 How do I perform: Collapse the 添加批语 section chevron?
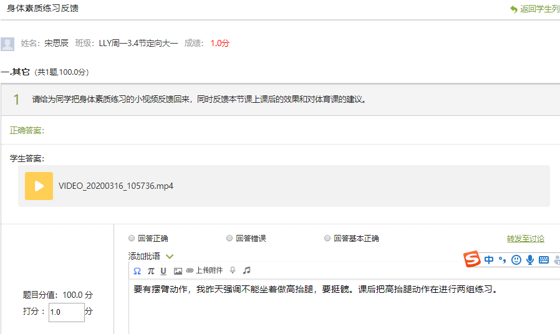point(170,256)
